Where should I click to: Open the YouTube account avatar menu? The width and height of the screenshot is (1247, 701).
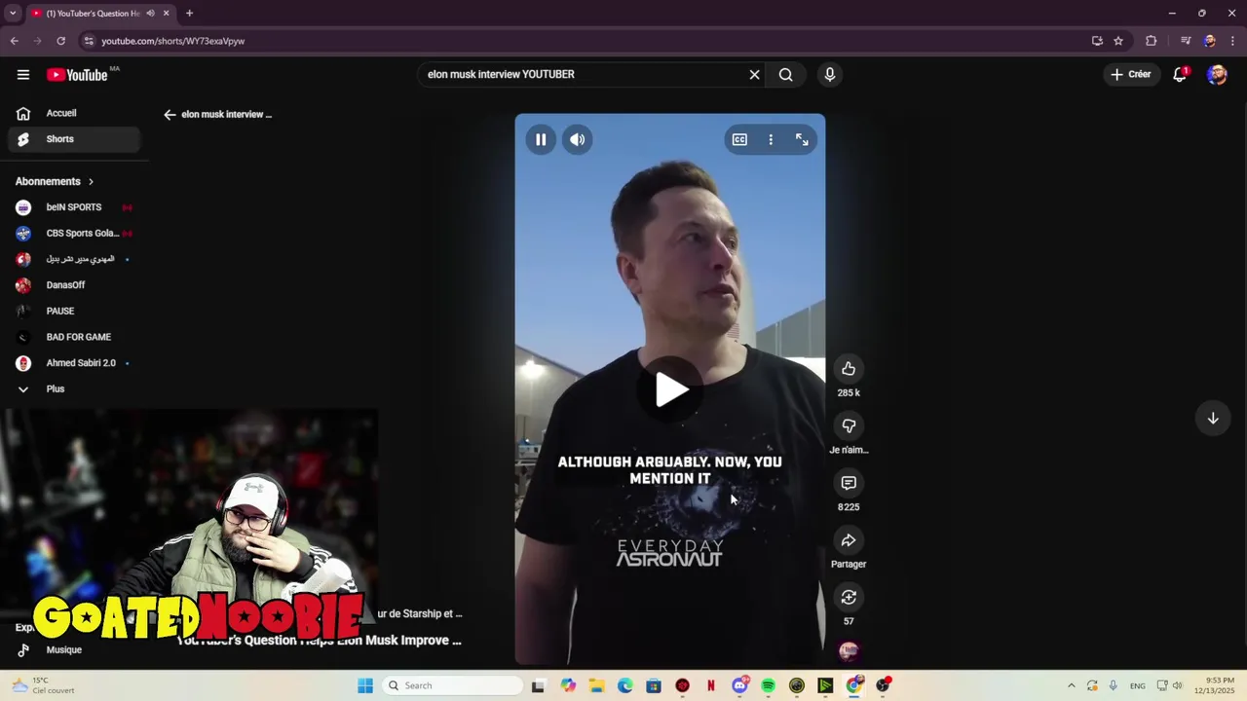pos(1217,74)
